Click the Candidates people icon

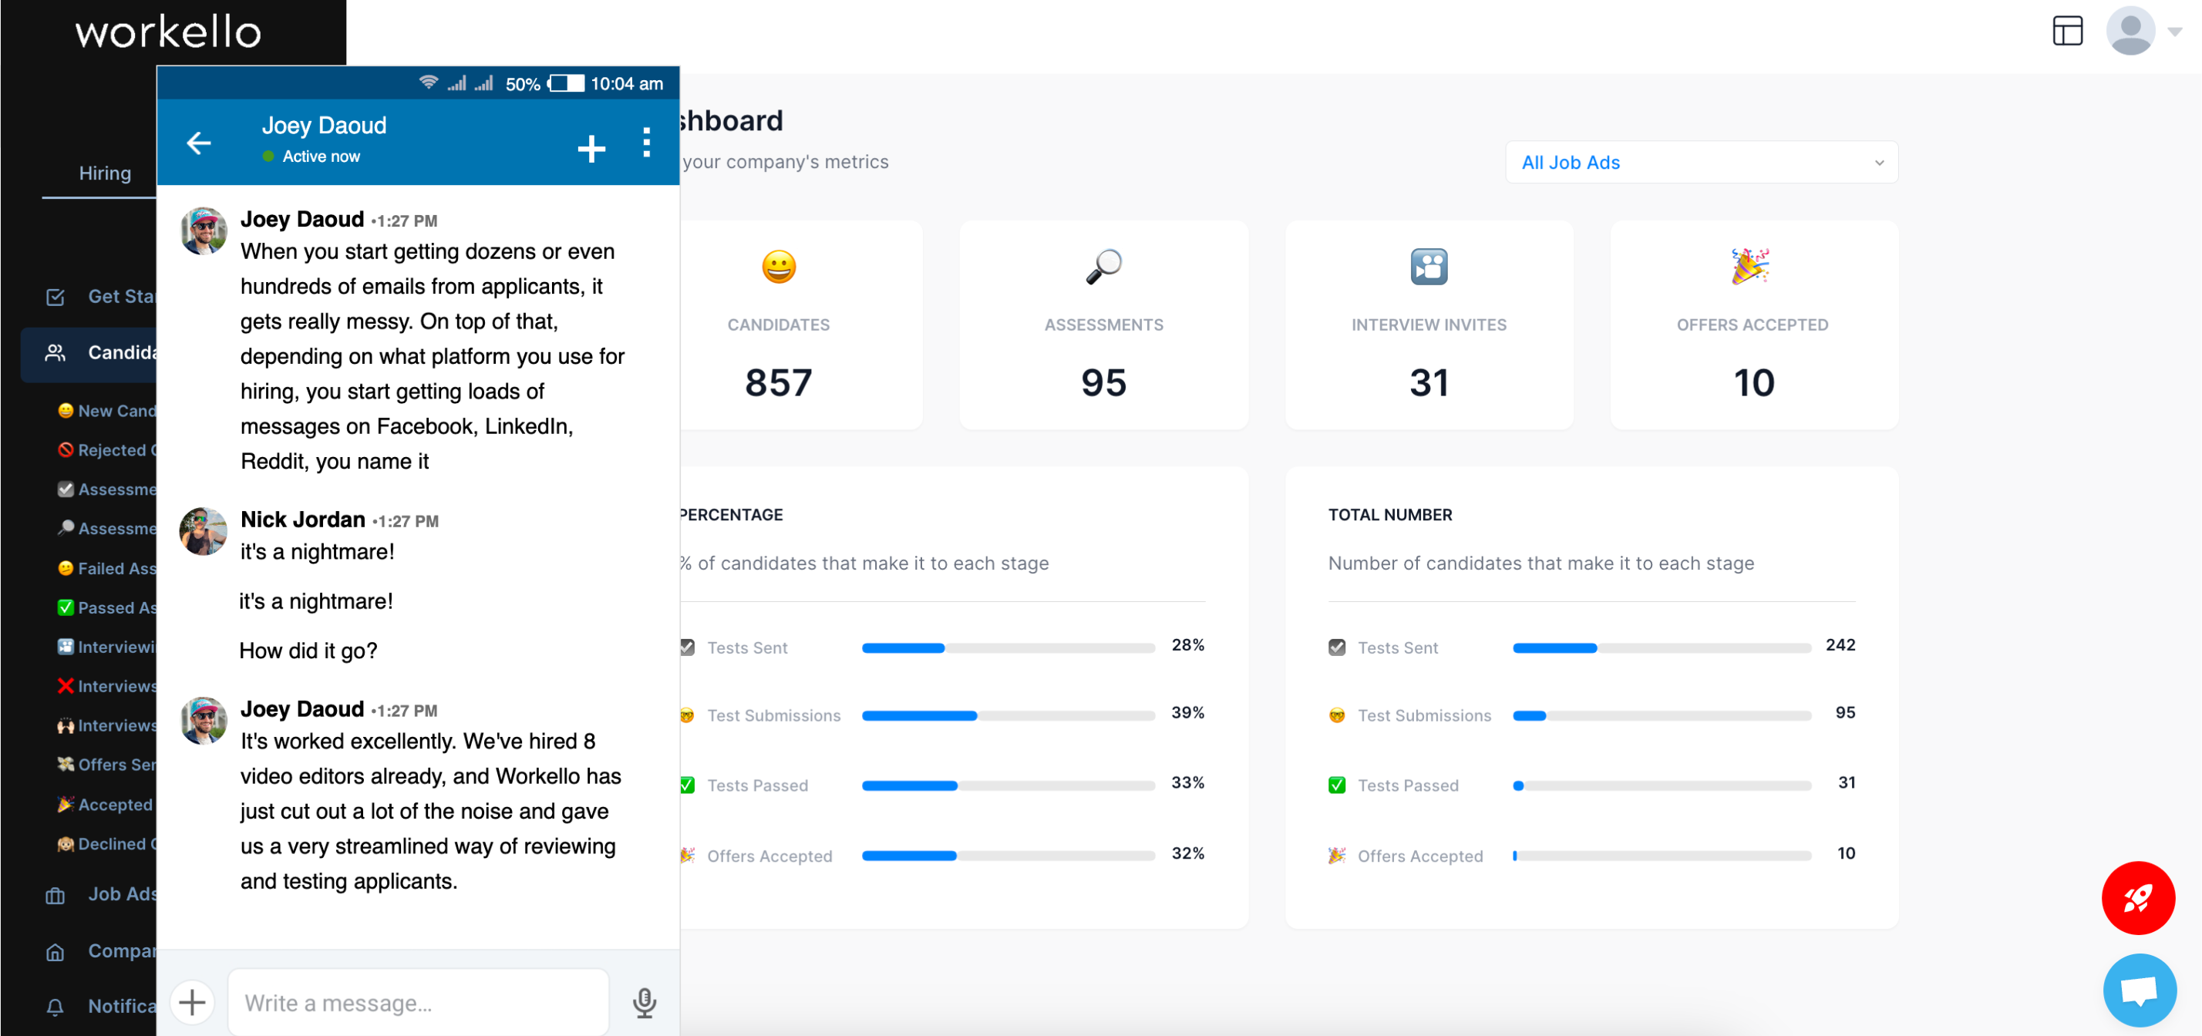[55, 352]
